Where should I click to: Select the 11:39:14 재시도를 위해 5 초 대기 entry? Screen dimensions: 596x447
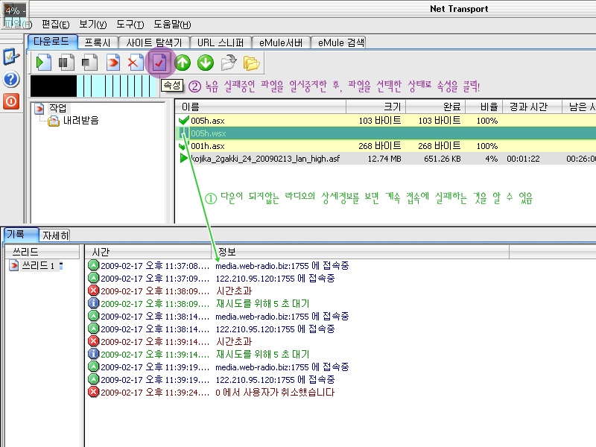click(x=198, y=354)
